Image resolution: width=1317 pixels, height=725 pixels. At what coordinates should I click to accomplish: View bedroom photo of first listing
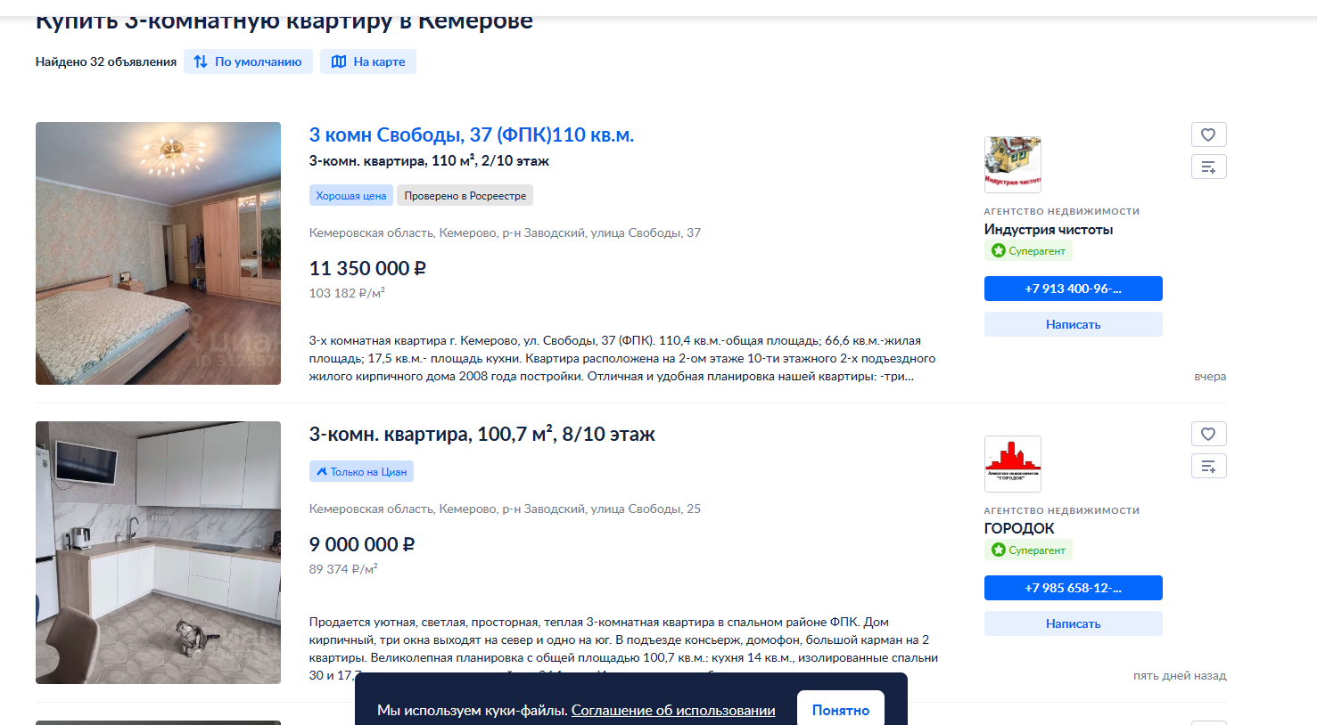158,253
